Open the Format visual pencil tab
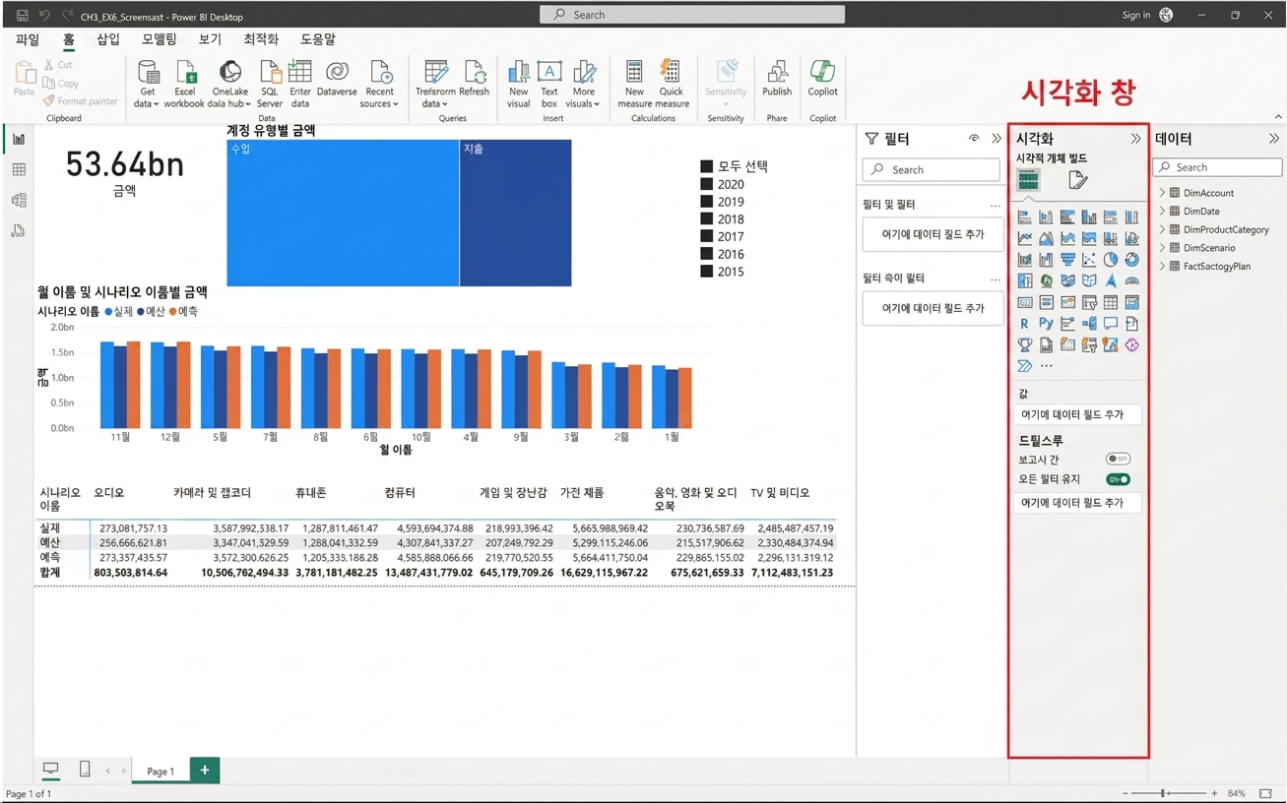The image size is (1287, 803). click(1077, 180)
